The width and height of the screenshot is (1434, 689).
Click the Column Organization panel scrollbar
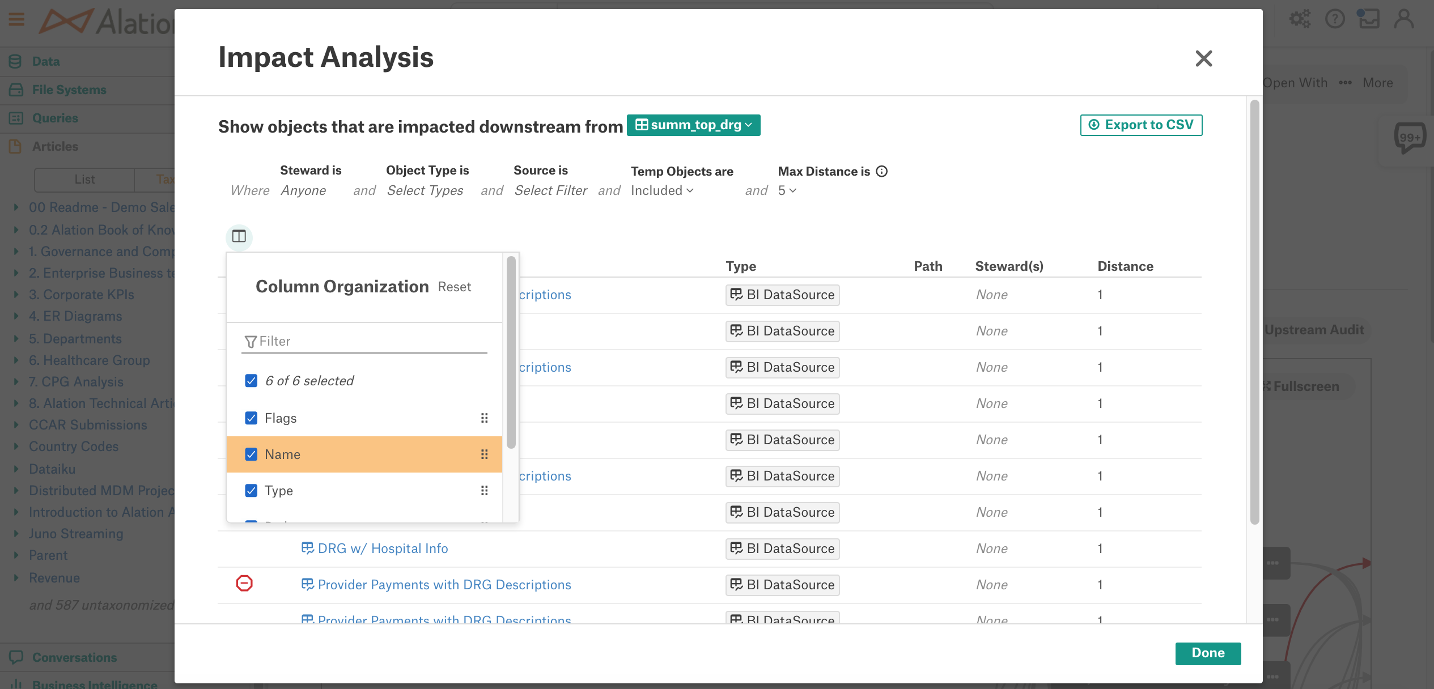pyautogui.click(x=511, y=352)
